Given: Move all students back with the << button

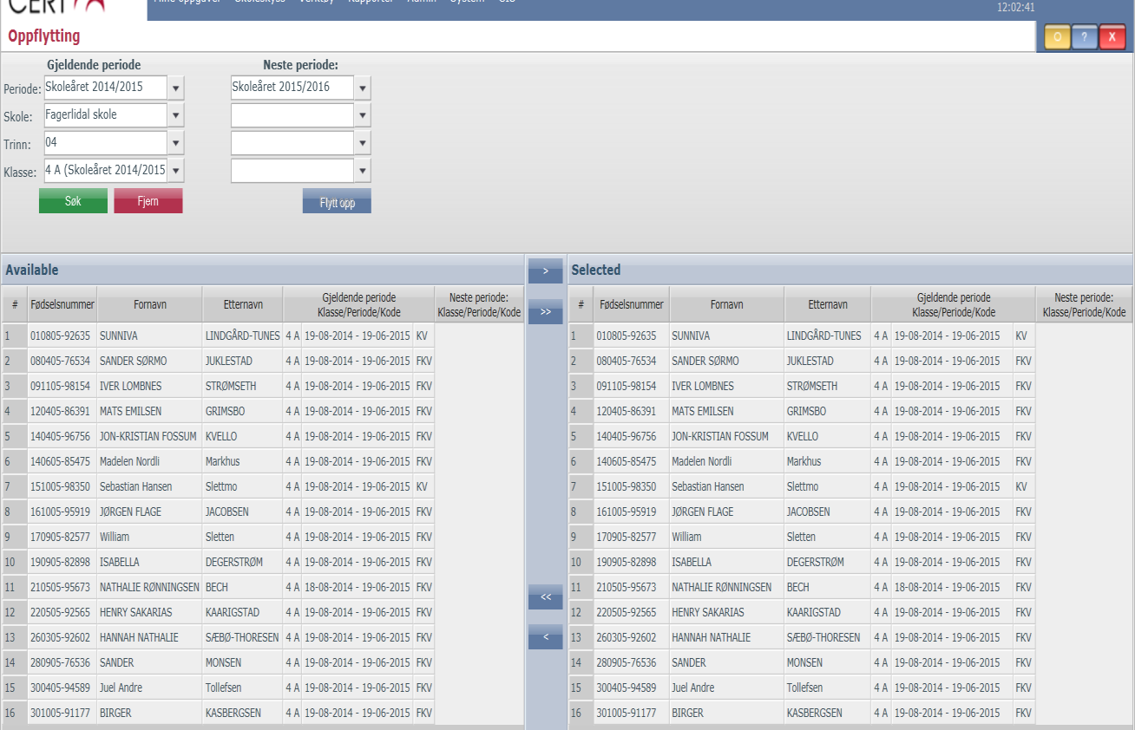Looking at the screenshot, I should [546, 596].
